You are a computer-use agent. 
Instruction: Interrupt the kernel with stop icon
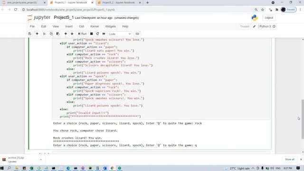(92, 34)
